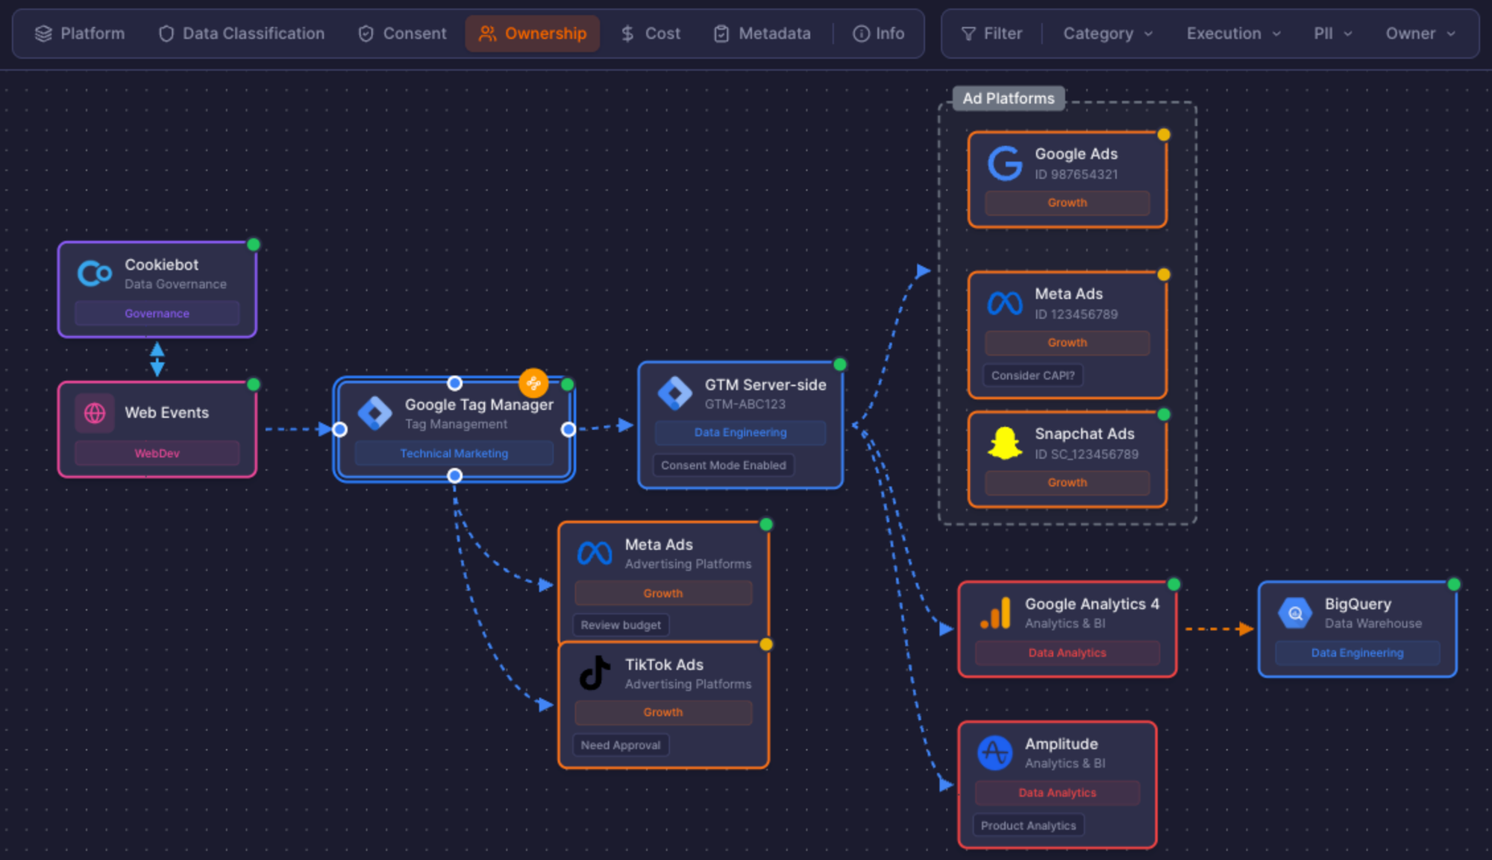Switch to the Cost tab

pos(651,34)
